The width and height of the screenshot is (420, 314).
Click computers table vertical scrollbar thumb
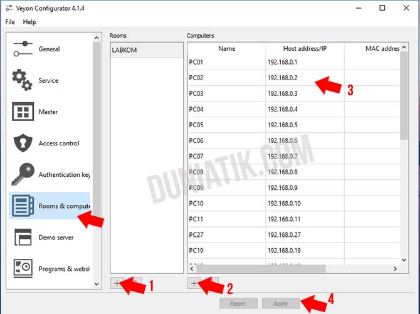point(404,95)
